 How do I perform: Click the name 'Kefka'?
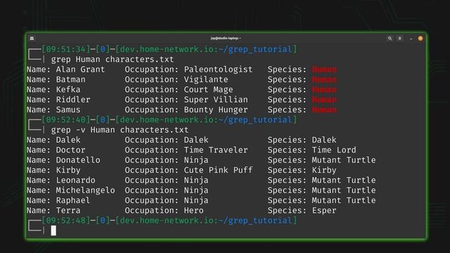click(68, 89)
